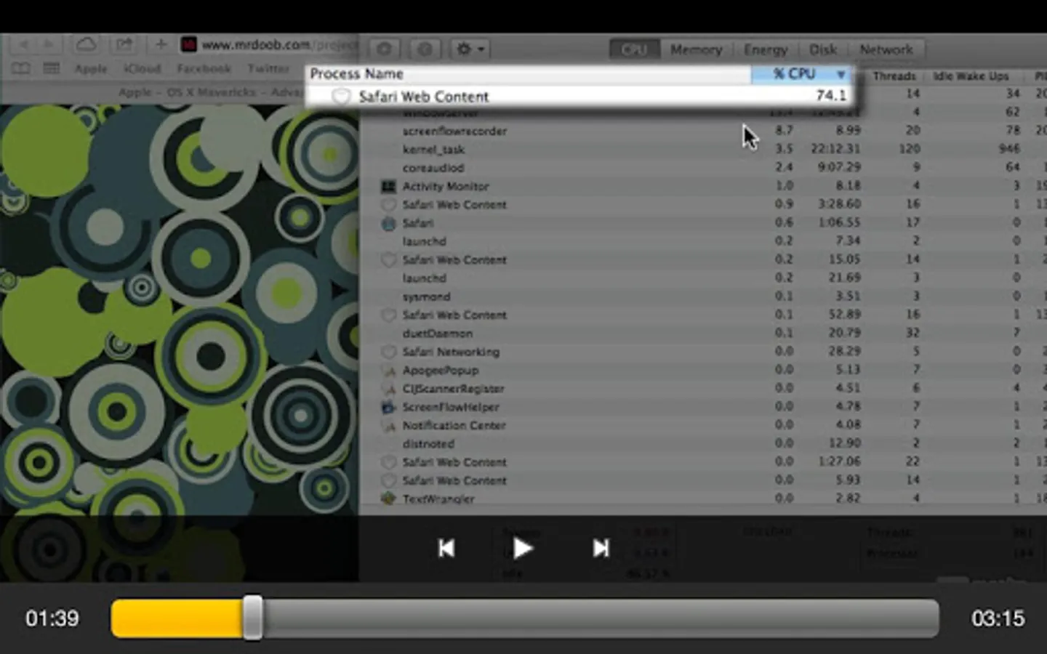The image size is (1047, 654).
Task: Click the elapsed time 01:39 label
Action: (x=52, y=618)
